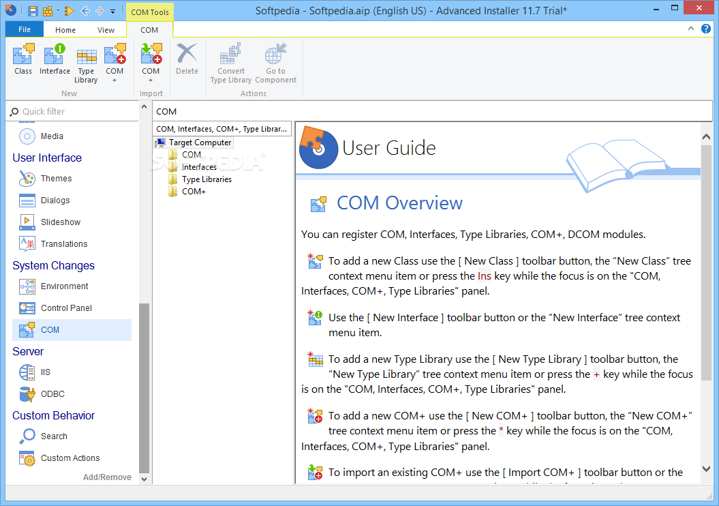Select the Interfaces folder in tree
The image size is (719, 506).
[x=199, y=167]
